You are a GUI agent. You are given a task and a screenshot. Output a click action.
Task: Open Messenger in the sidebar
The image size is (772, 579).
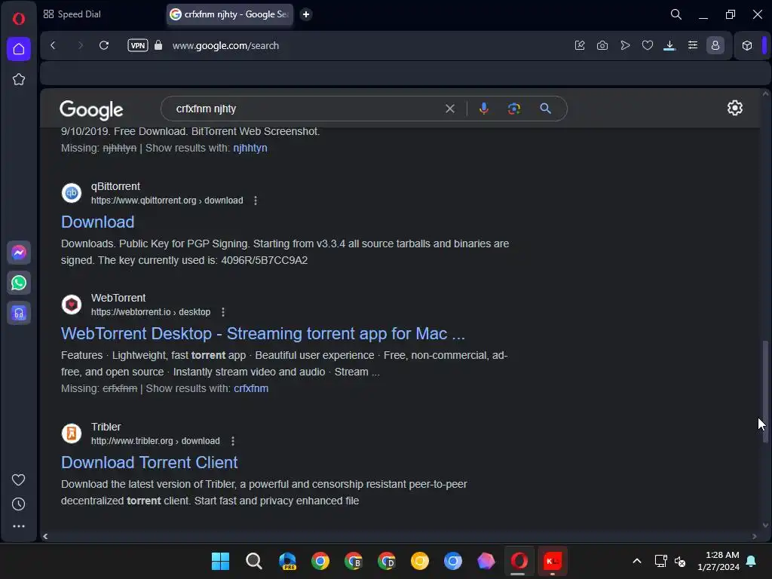point(19,253)
